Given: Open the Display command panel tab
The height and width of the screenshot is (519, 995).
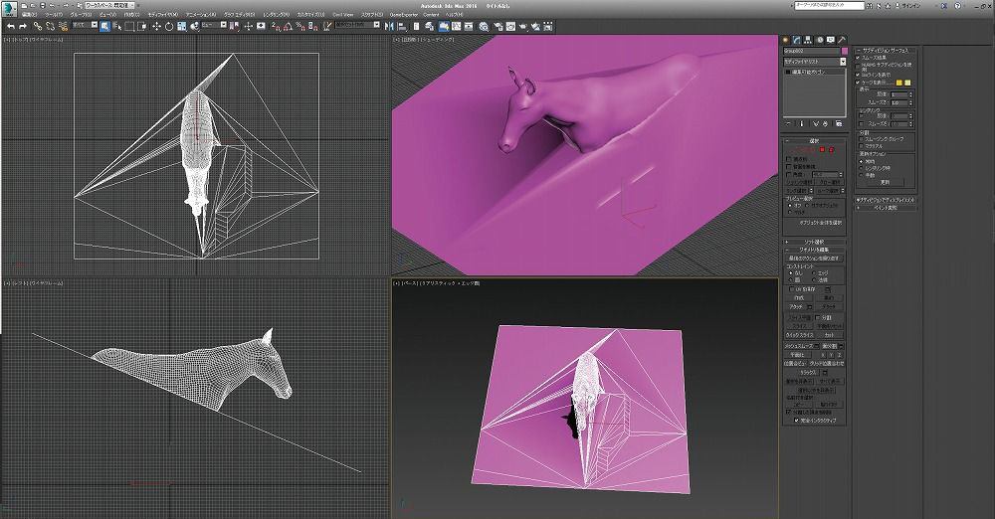Looking at the screenshot, I should 831,40.
